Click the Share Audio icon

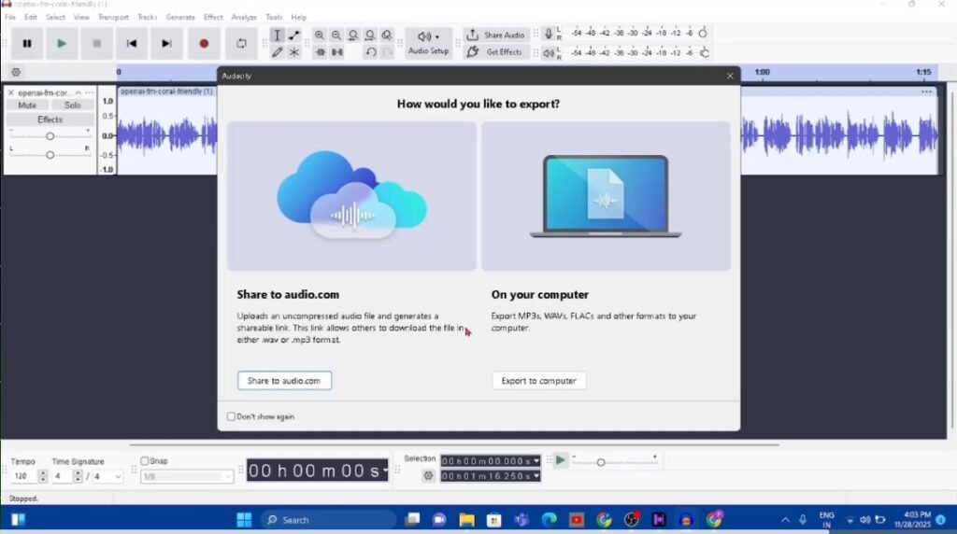pos(473,35)
